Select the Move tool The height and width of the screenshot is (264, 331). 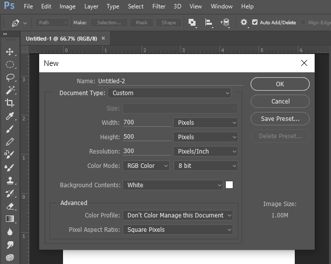pyautogui.click(x=10, y=52)
